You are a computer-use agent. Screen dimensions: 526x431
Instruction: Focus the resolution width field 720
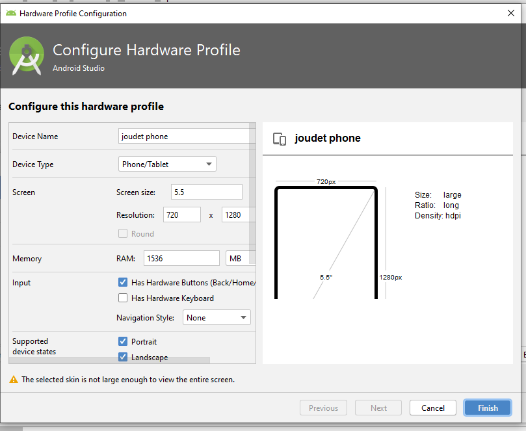(x=182, y=215)
